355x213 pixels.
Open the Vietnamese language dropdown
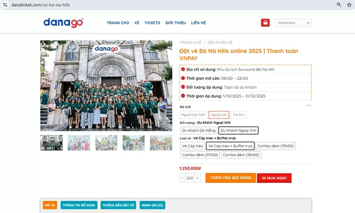[x=293, y=23]
